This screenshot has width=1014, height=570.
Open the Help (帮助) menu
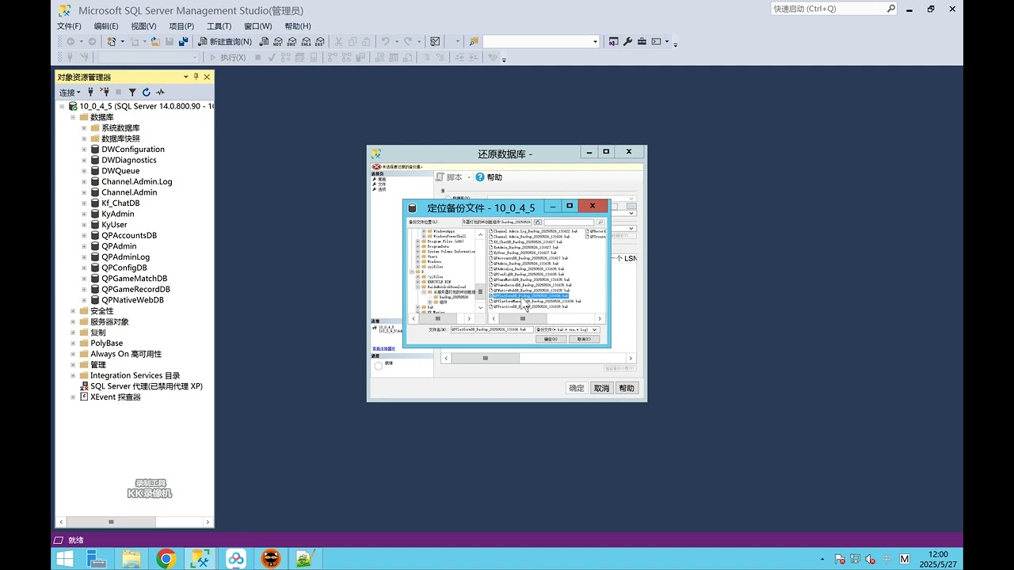point(297,26)
